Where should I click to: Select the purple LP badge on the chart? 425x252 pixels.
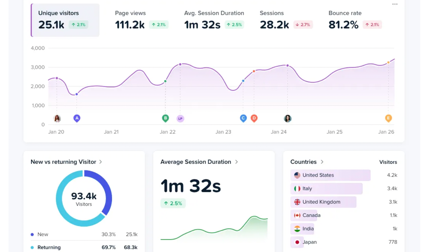pos(180,118)
